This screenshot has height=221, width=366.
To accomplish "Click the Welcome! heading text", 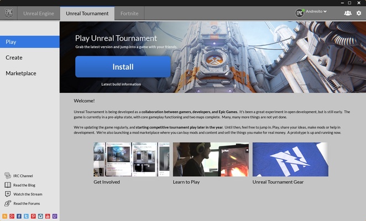I will pos(84,101).
